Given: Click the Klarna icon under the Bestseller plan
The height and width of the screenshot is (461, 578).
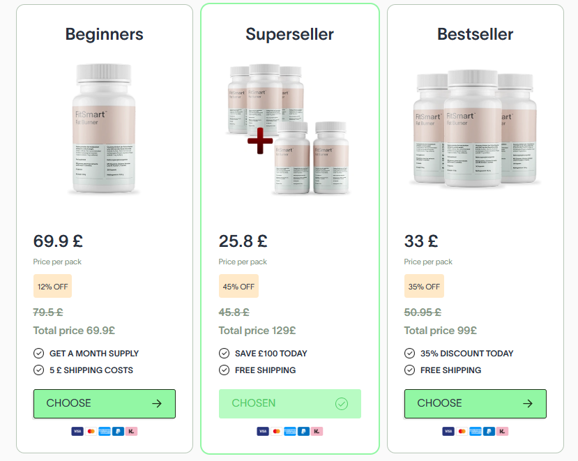Looking at the screenshot, I should click(503, 432).
